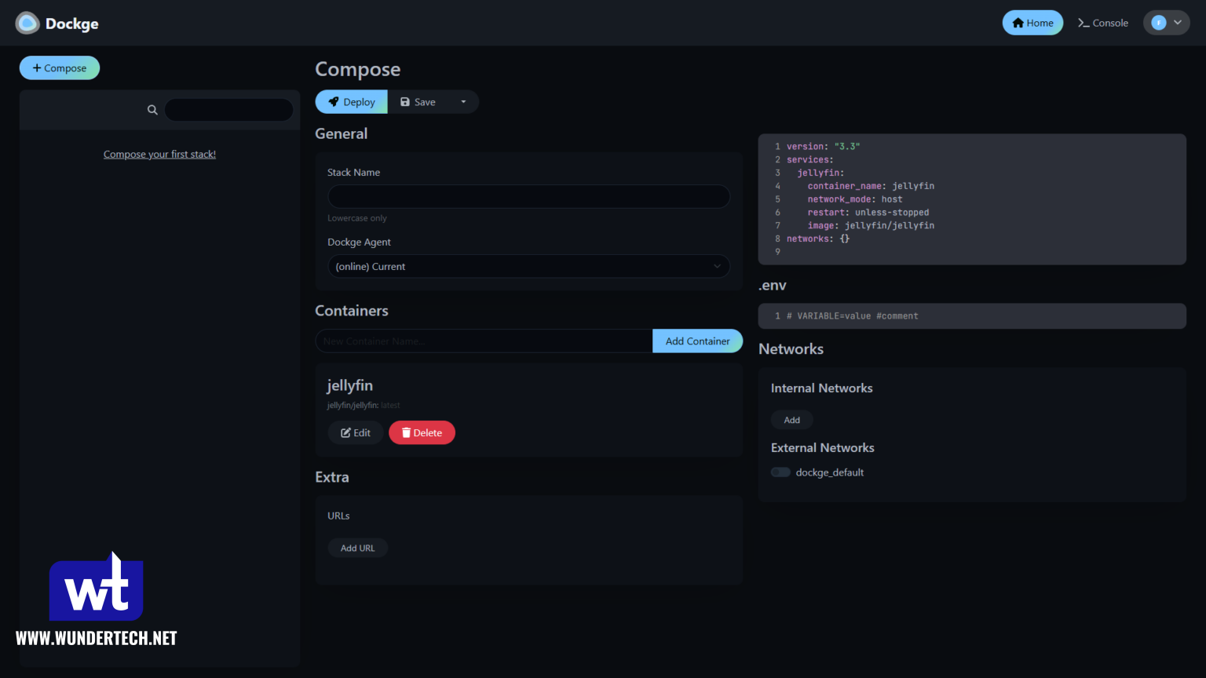This screenshot has width=1206, height=678.
Task: Click the Add URL button under Extra
Action: (357, 548)
